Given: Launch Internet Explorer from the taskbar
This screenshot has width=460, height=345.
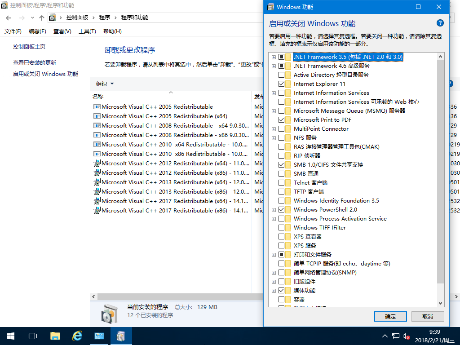Looking at the screenshot, I should click(x=76, y=336).
